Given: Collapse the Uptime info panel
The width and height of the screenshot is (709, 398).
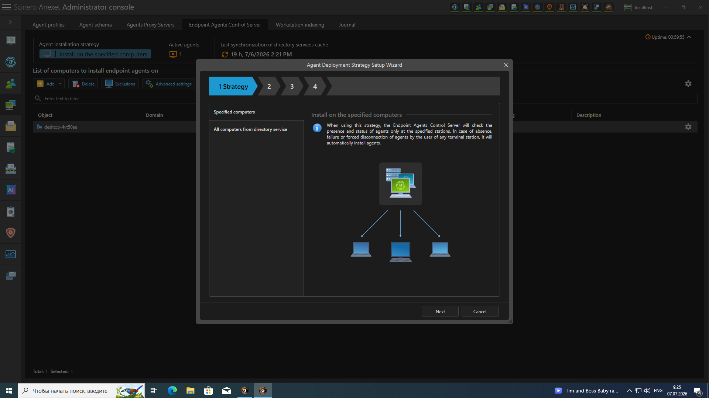Looking at the screenshot, I should [689, 37].
